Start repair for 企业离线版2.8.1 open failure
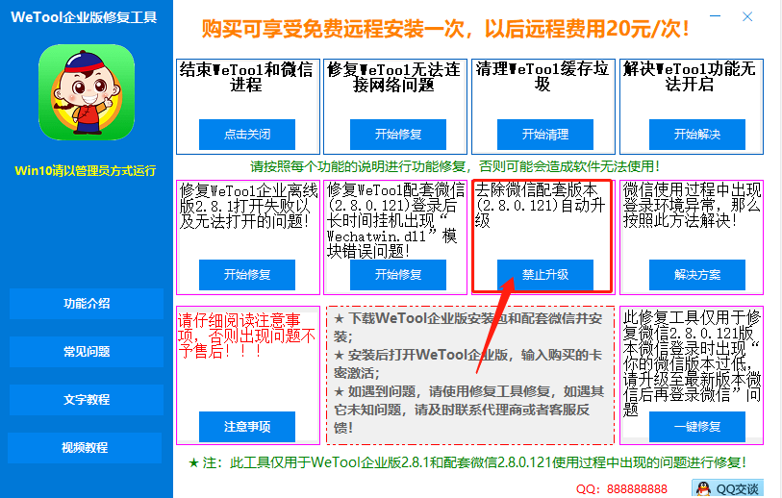The height and width of the screenshot is (498, 782). [247, 275]
